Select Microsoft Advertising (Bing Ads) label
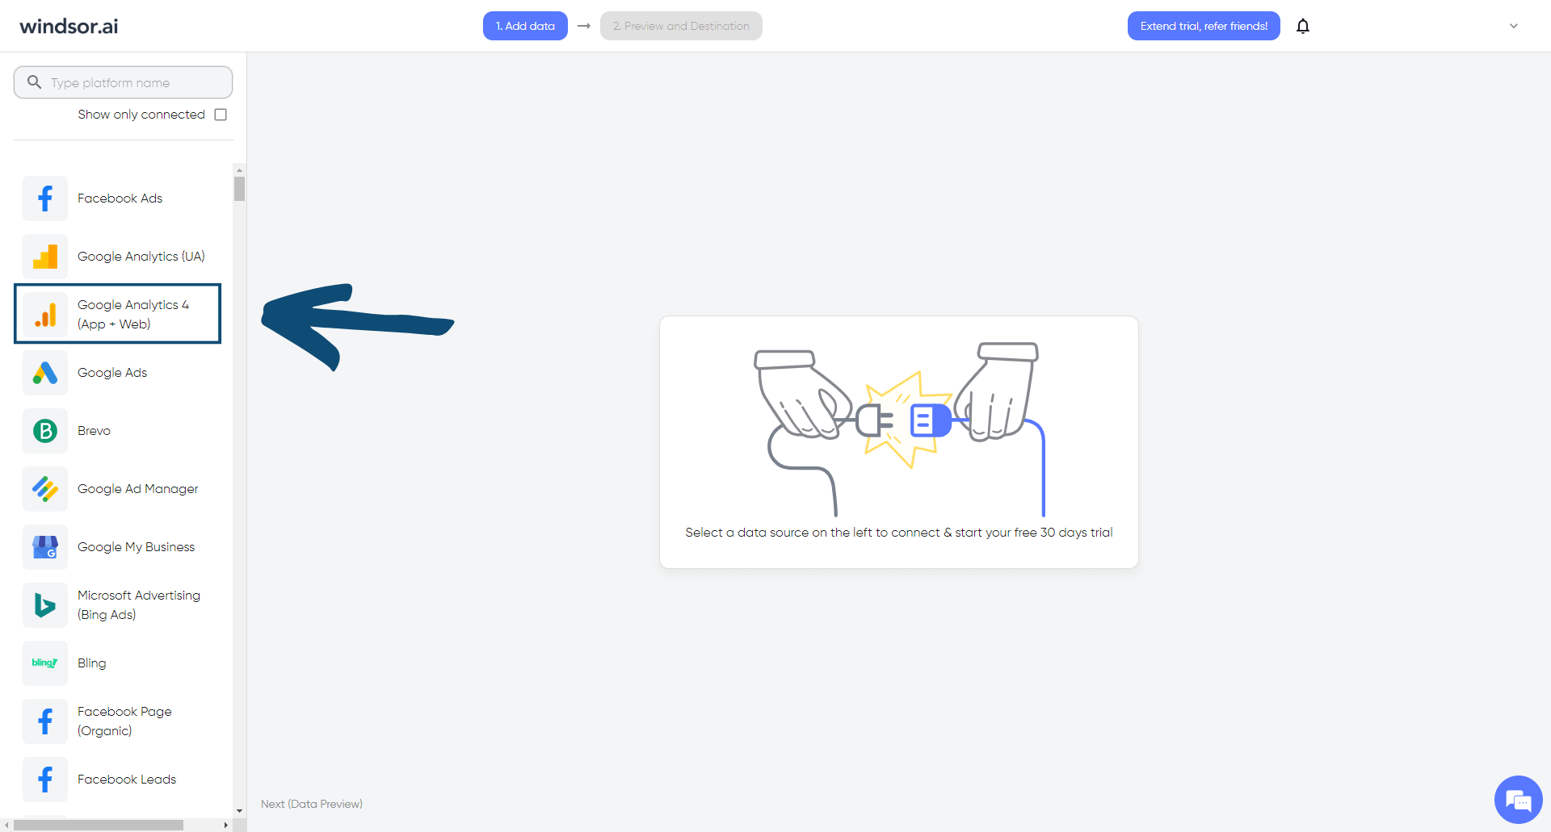Image resolution: width=1551 pixels, height=832 pixels. point(139,605)
